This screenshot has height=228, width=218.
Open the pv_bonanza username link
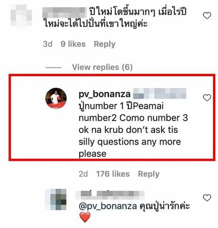[105, 94]
